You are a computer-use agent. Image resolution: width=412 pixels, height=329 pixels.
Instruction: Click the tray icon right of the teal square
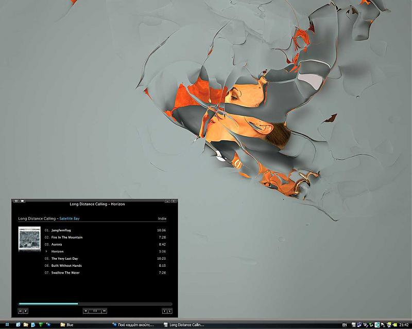pyautogui.click(x=383, y=325)
